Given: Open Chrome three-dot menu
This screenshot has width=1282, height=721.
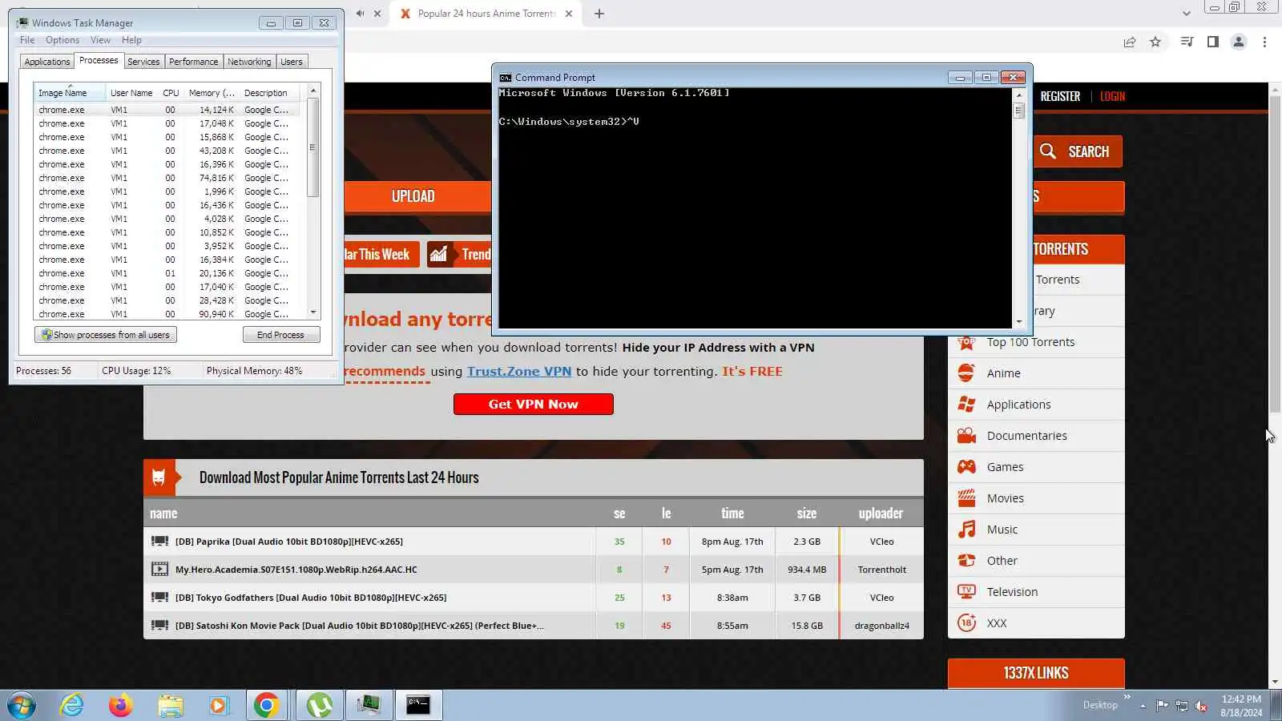Looking at the screenshot, I should [1264, 42].
